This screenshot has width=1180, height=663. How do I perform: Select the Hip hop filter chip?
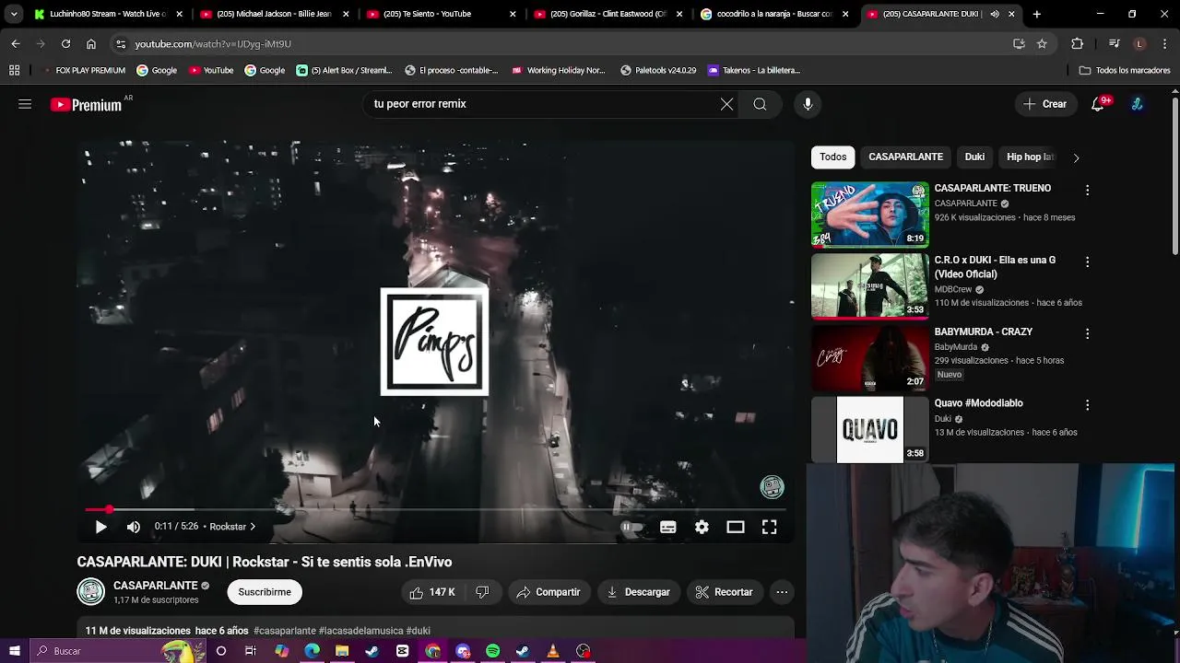point(1030,157)
